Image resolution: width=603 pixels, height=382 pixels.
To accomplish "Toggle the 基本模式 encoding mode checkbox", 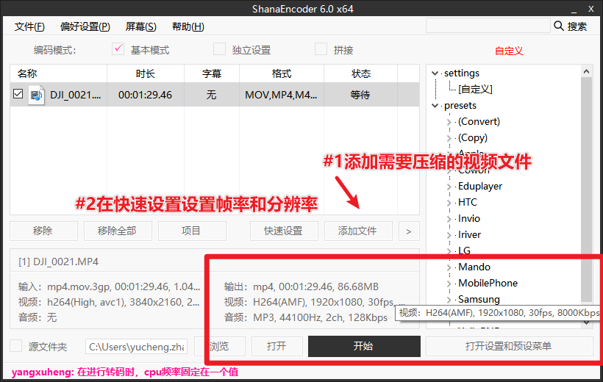I will (118, 49).
